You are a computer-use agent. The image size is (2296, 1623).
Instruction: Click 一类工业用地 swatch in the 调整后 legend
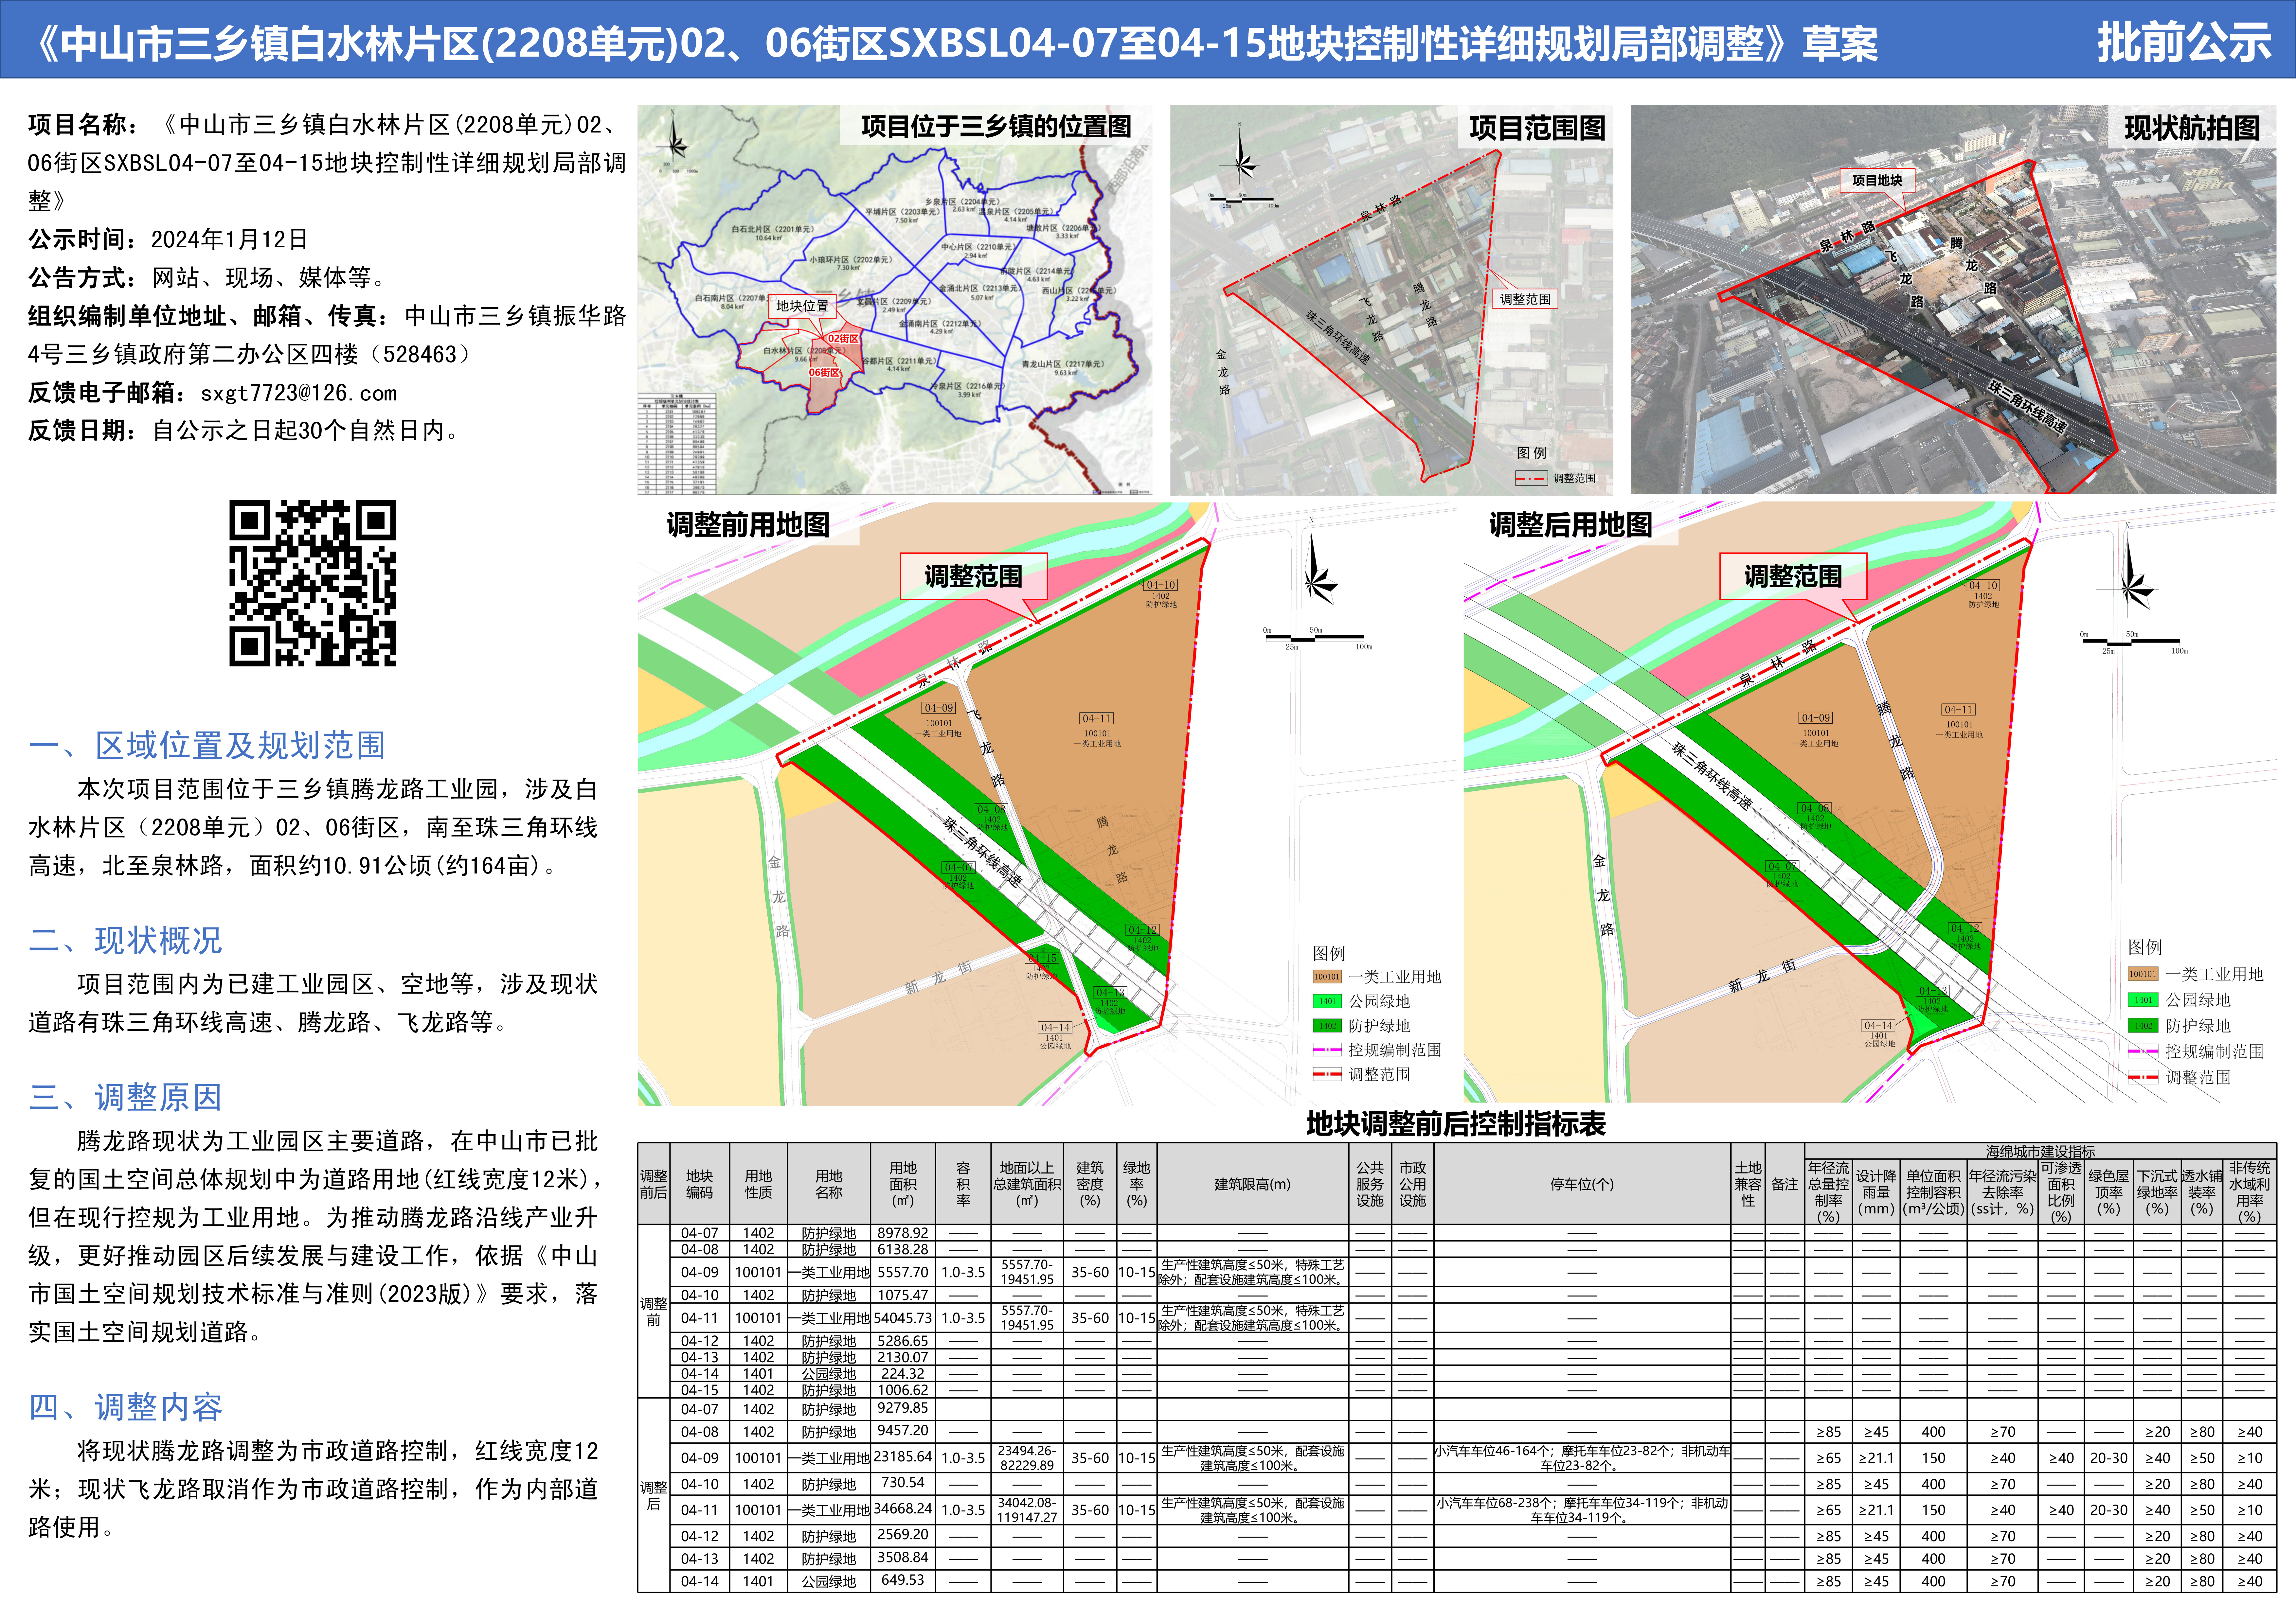coord(2143,974)
